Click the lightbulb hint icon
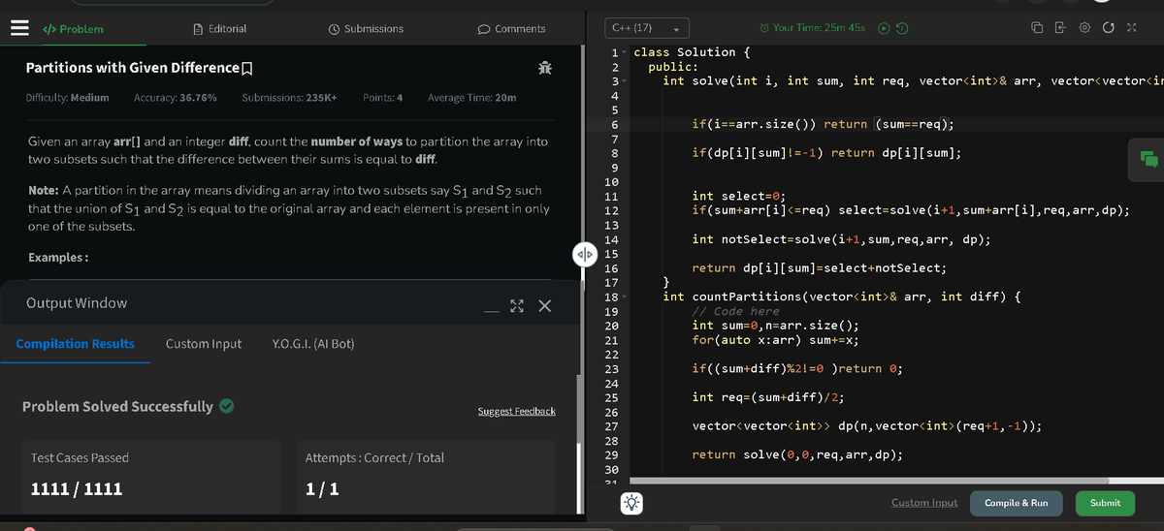The width and height of the screenshot is (1164, 531). tap(631, 503)
